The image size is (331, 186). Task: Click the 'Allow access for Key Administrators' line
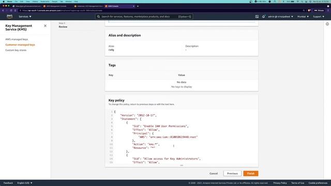tap(167, 159)
